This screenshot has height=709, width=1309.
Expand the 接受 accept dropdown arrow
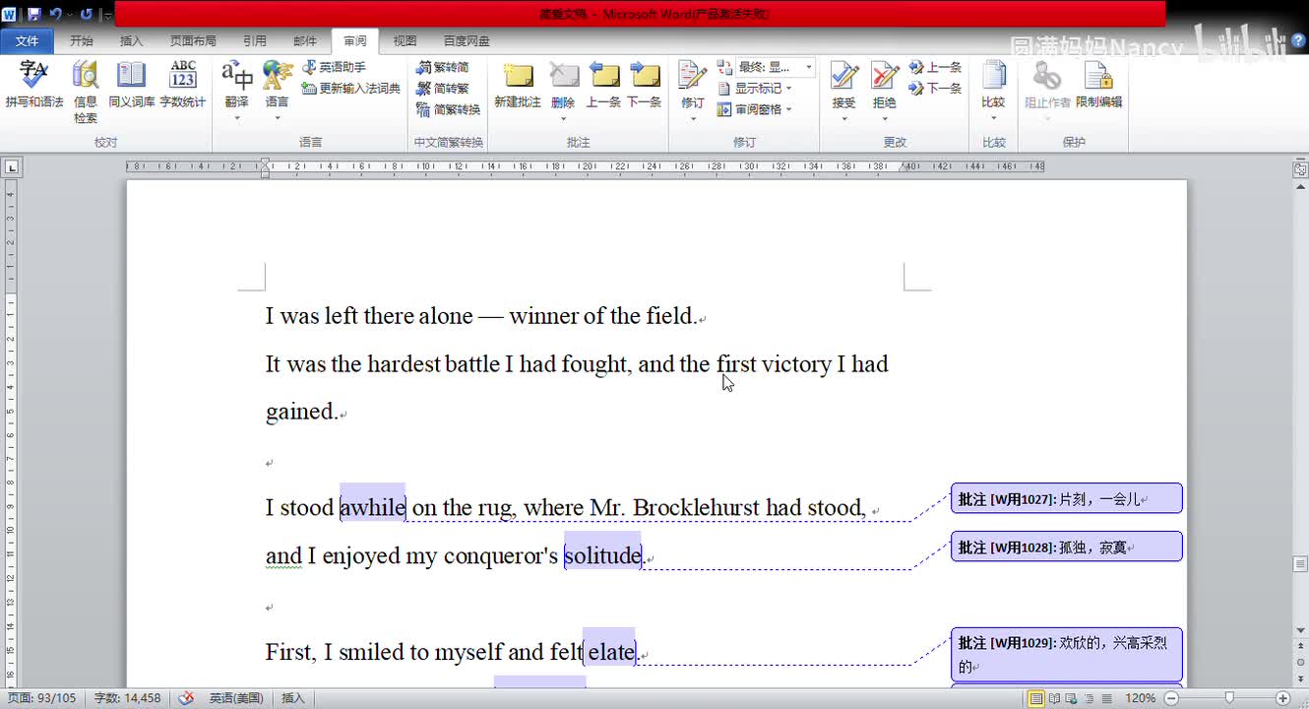pyautogui.click(x=843, y=117)
